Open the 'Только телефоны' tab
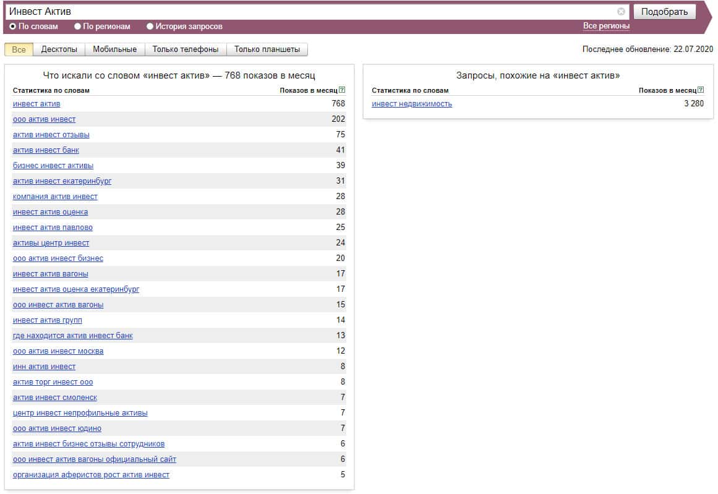The width and height of the screenshot is (718, 494). [x=186, y=49]
